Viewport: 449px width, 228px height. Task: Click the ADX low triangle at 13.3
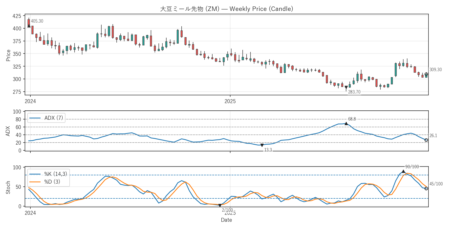click(262, 145)
